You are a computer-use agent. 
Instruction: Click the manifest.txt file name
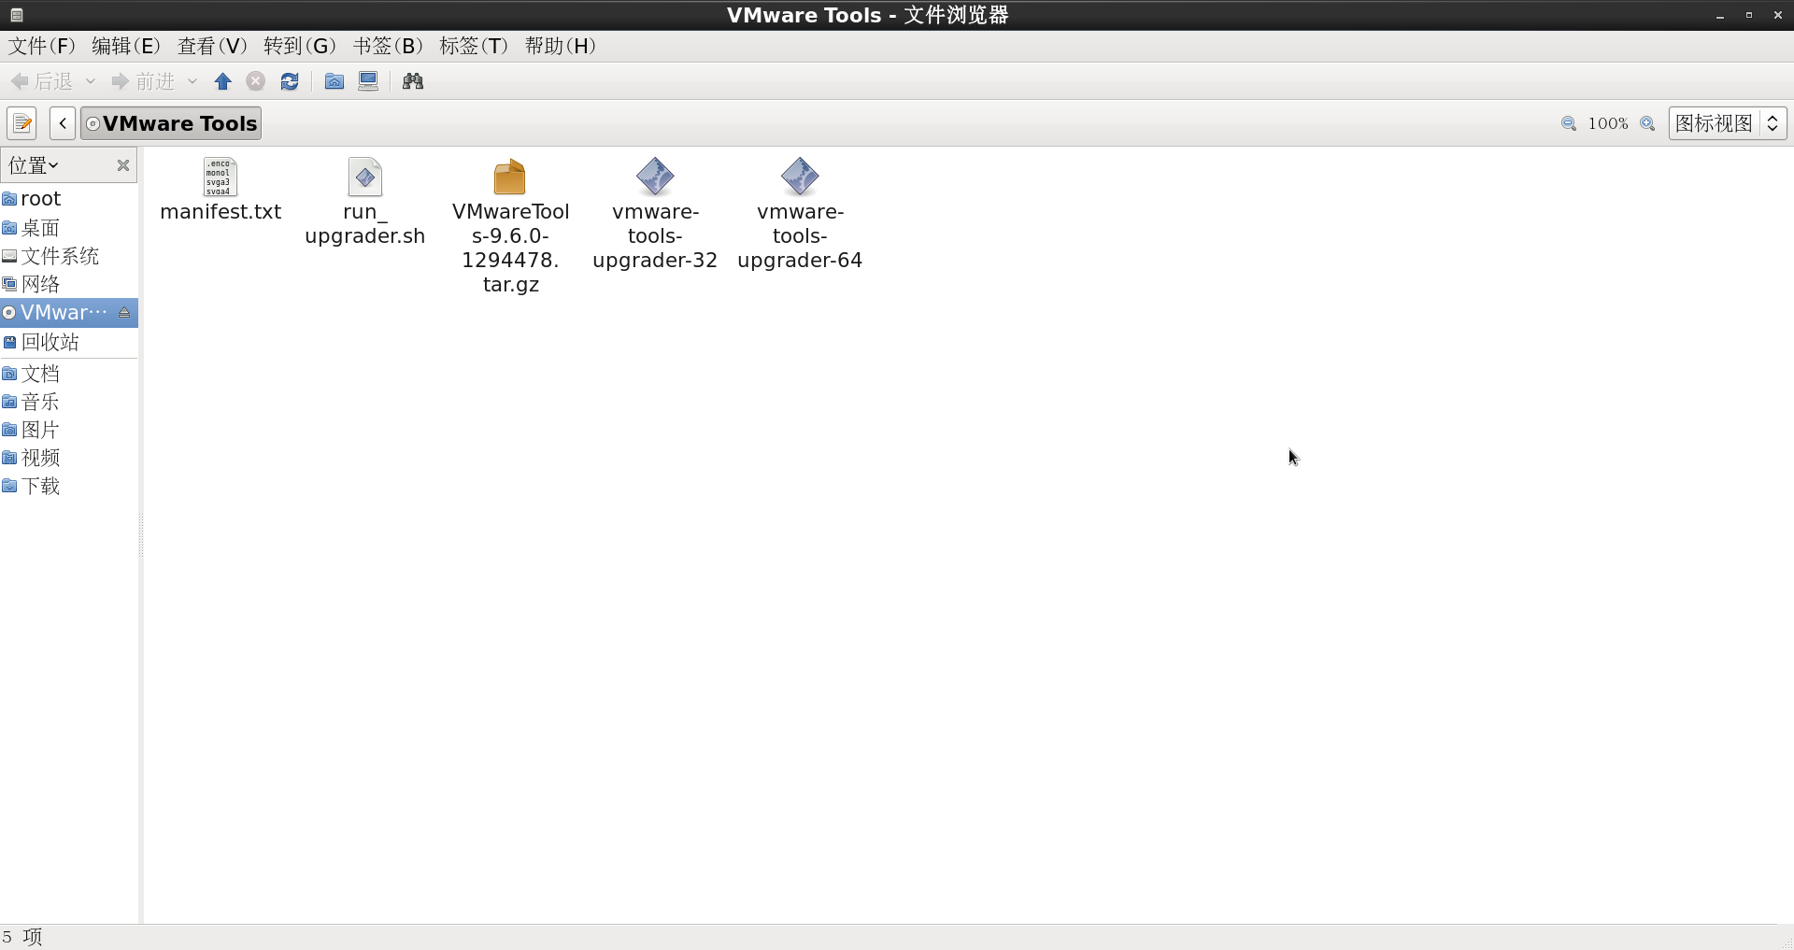[x=221, y=212]
